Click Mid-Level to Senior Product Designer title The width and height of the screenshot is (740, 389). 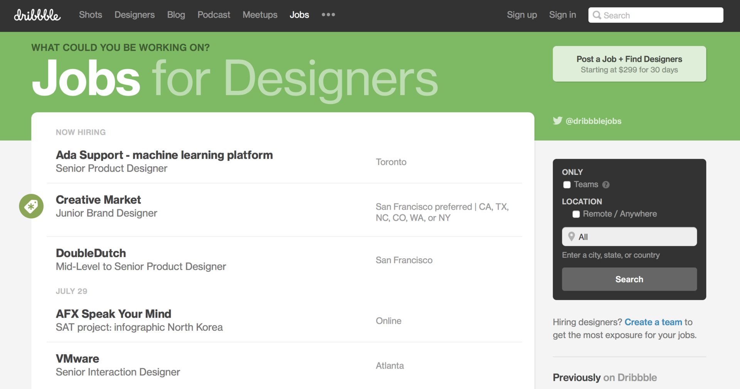141,266
